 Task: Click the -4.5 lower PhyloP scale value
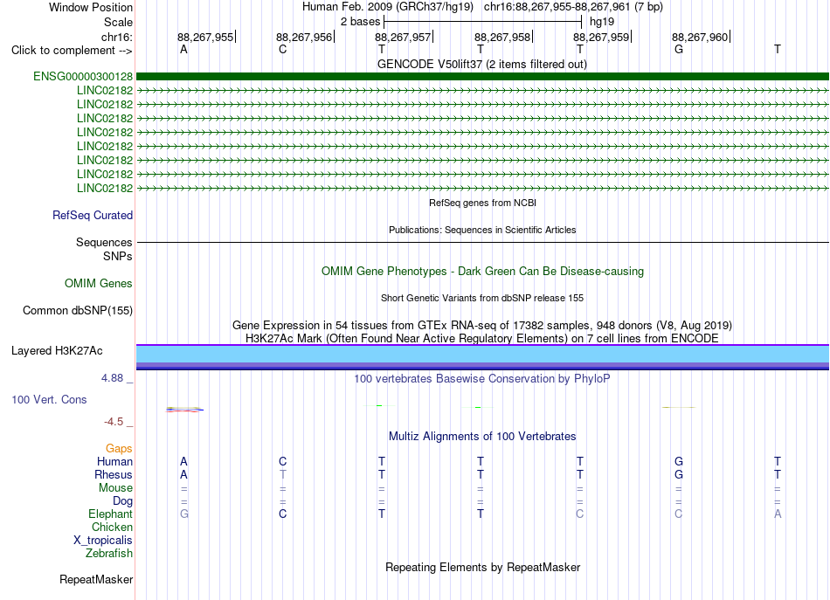(x=114, y=422)
